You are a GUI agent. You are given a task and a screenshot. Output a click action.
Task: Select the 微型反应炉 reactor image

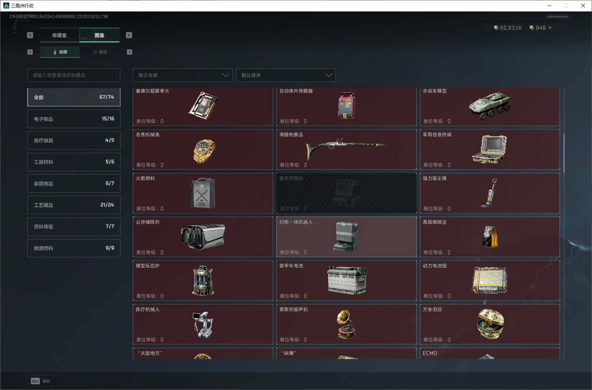point(203,280)
